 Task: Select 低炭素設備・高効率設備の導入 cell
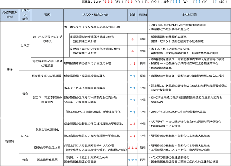coord(96,76)
